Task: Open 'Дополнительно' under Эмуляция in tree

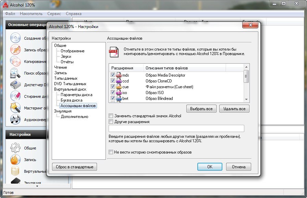Action: 74,117
